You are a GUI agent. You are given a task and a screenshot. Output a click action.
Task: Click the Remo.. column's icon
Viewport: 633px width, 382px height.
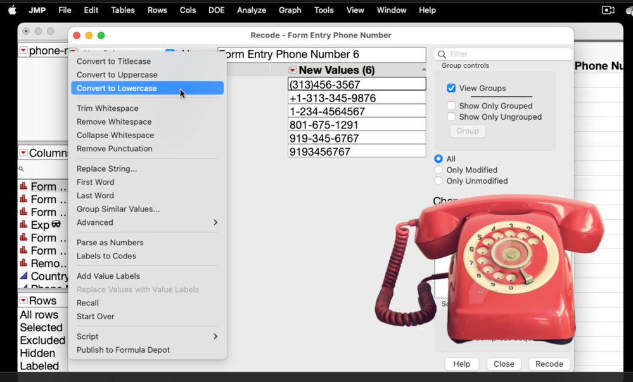coord(24,263)
